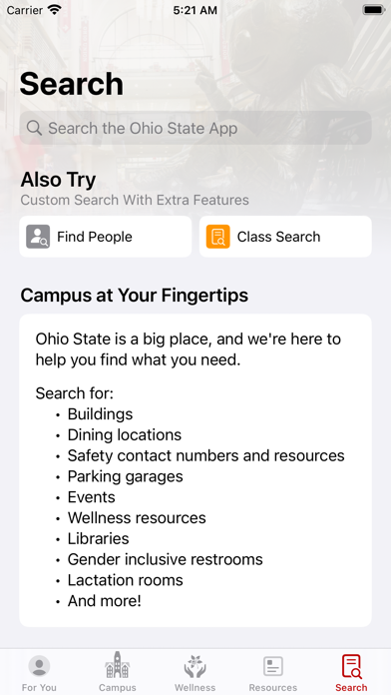Switch to the For You tab label
Viewport: 391px width, 695px height.
click(x=39, y=687)
